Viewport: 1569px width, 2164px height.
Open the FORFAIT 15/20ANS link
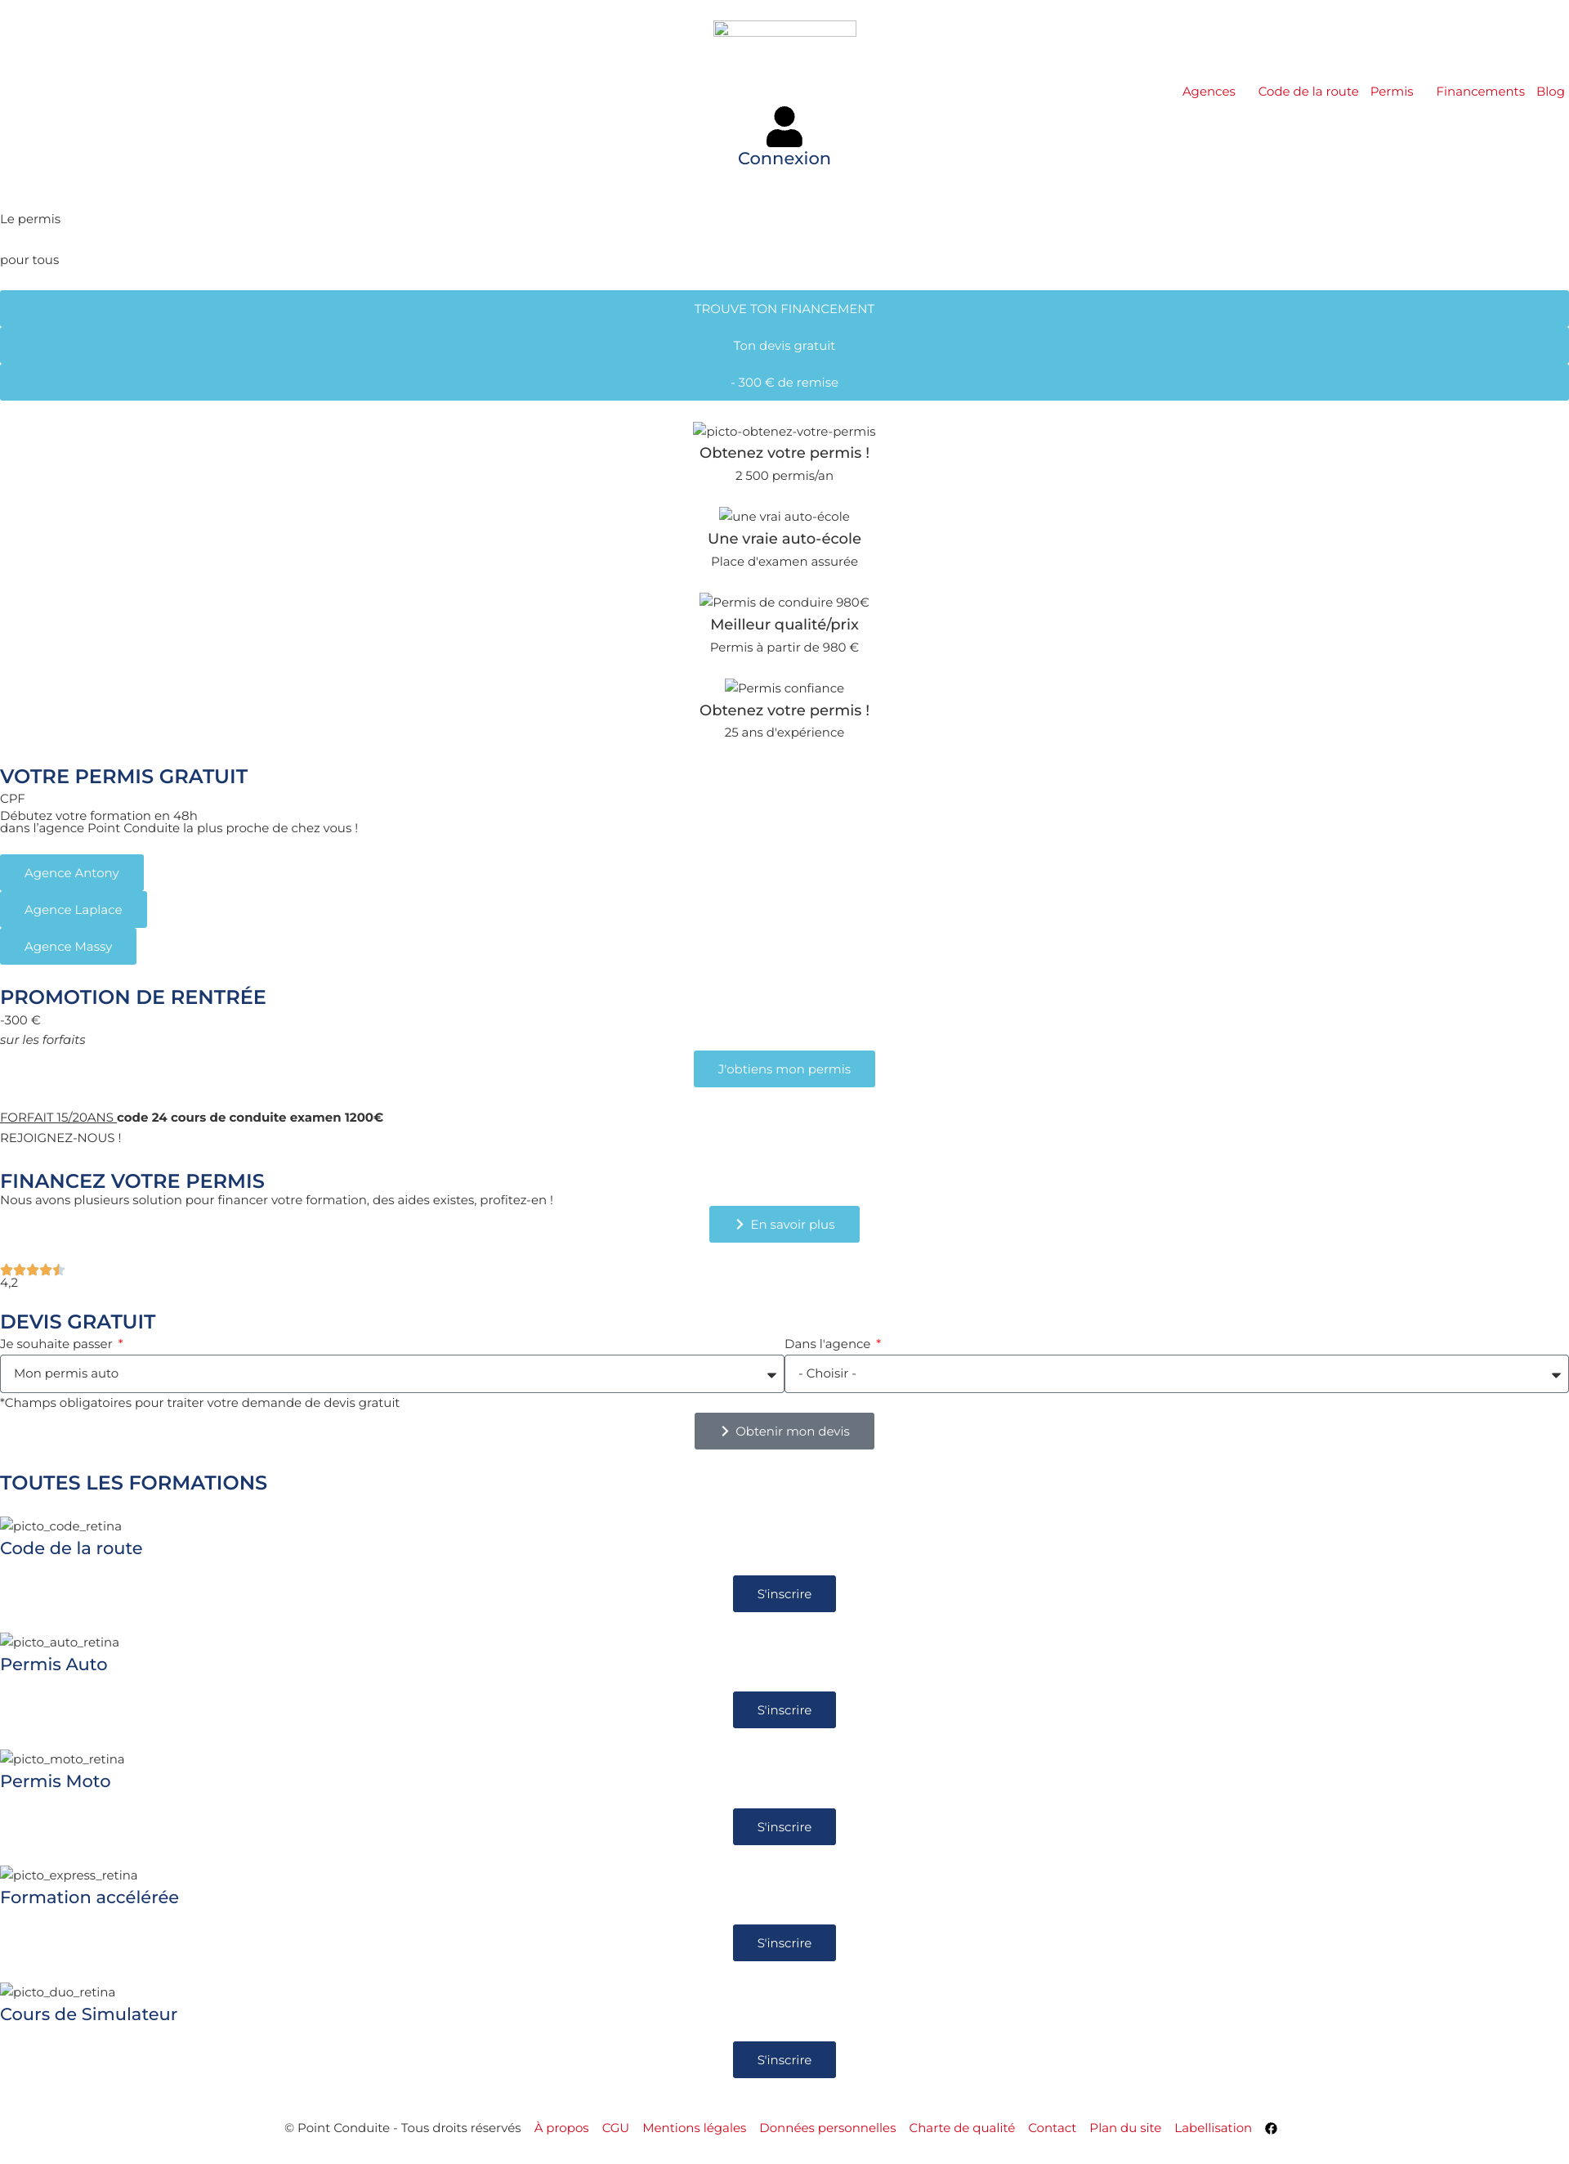coord(57,1118)
